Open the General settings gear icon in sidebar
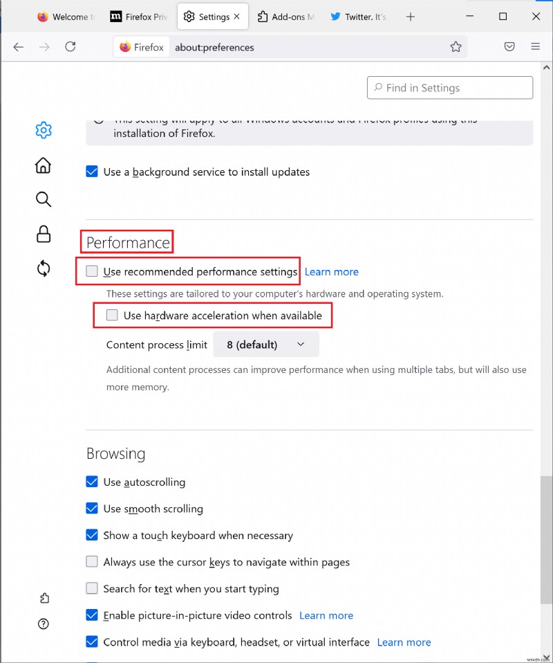 click(44, 130)
